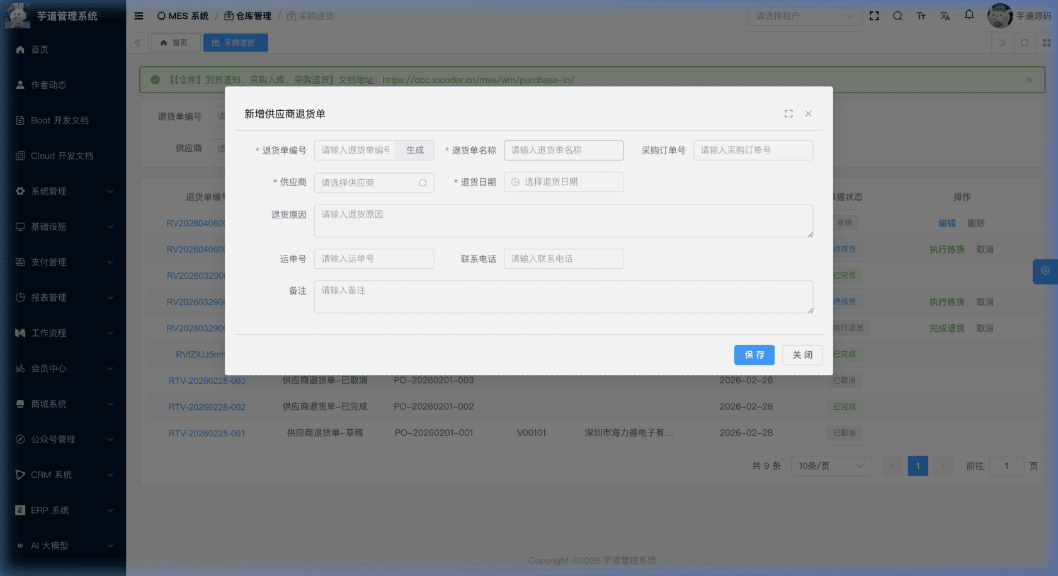
Task: Select the 采购退货 tab
Action: click(236, 43)
